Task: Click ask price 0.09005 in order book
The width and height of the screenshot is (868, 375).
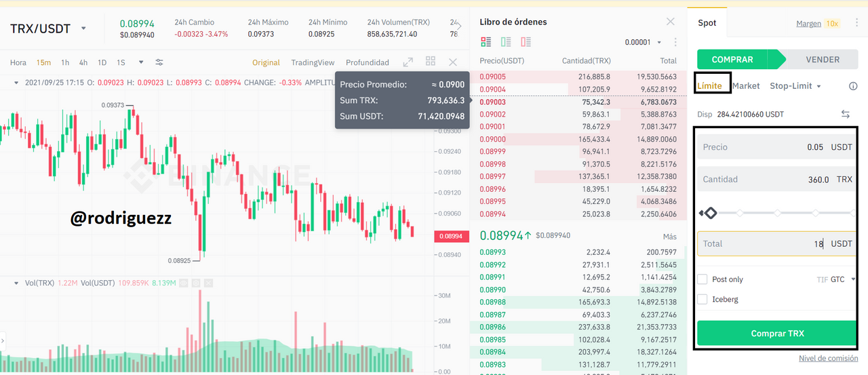Action: (x=492, y=77)
